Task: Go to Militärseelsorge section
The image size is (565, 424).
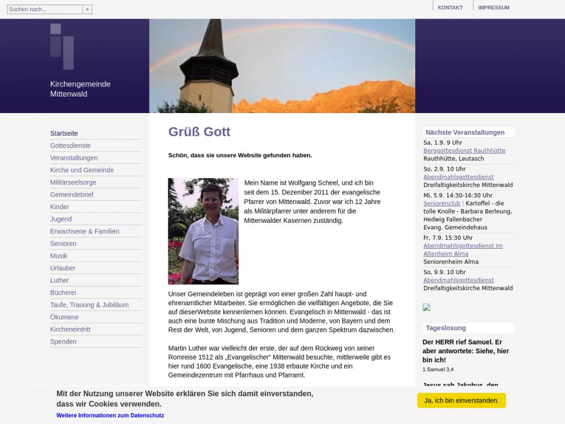Action: (73, 183)
